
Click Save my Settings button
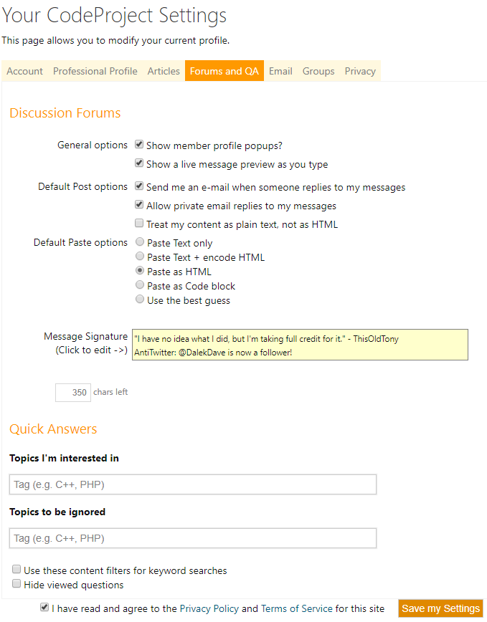pyautogui.click(x=440, y=608)
